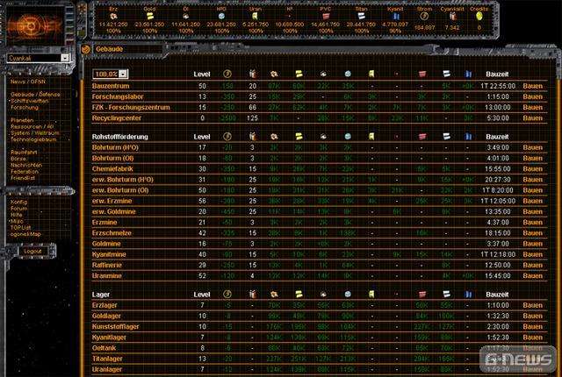Click Bauen for Forschungslabor
This screenshot has width=562, height=377.
[533, 96]
